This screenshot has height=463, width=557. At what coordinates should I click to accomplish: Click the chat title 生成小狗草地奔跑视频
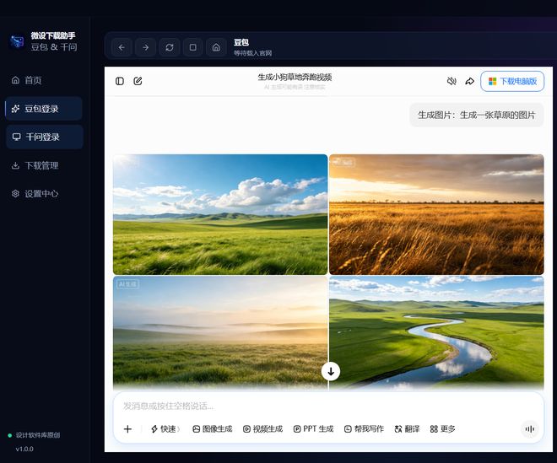(295, 77)
